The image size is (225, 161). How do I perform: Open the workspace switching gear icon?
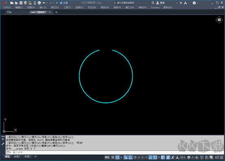tap(189, 157)
